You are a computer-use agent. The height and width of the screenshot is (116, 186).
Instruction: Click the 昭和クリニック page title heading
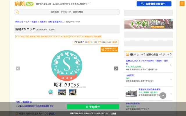tap(25, 29)
